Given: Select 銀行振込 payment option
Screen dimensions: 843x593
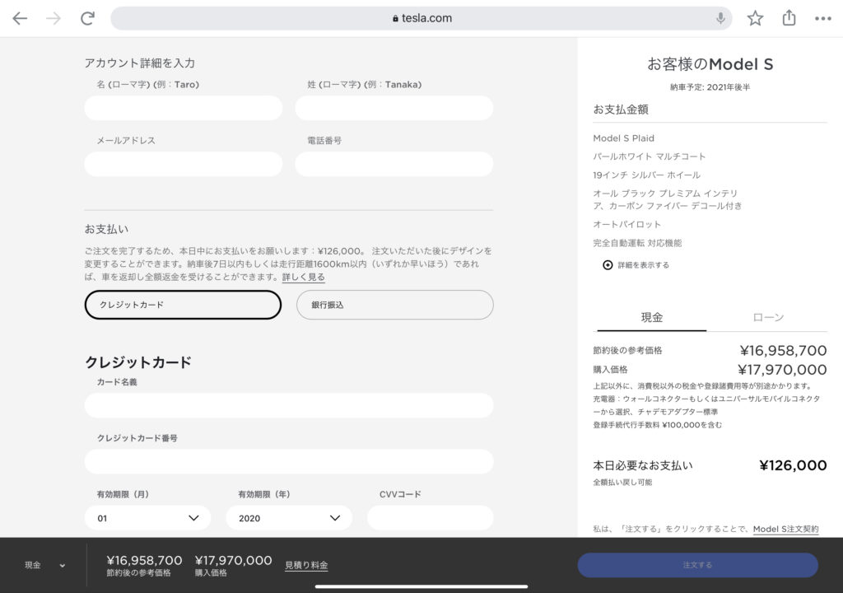Looking at the screenshot, I should (394, 305).
